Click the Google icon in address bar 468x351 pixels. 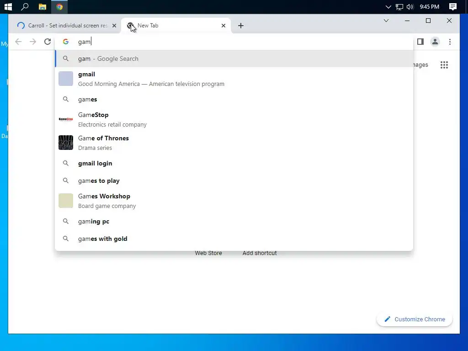coord(66,42)
